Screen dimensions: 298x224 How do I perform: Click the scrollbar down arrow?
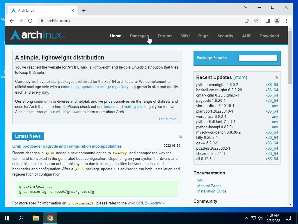[290, 204]
